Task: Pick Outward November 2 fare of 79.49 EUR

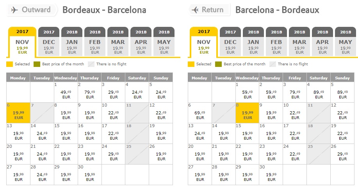Action: coord(89,92)
